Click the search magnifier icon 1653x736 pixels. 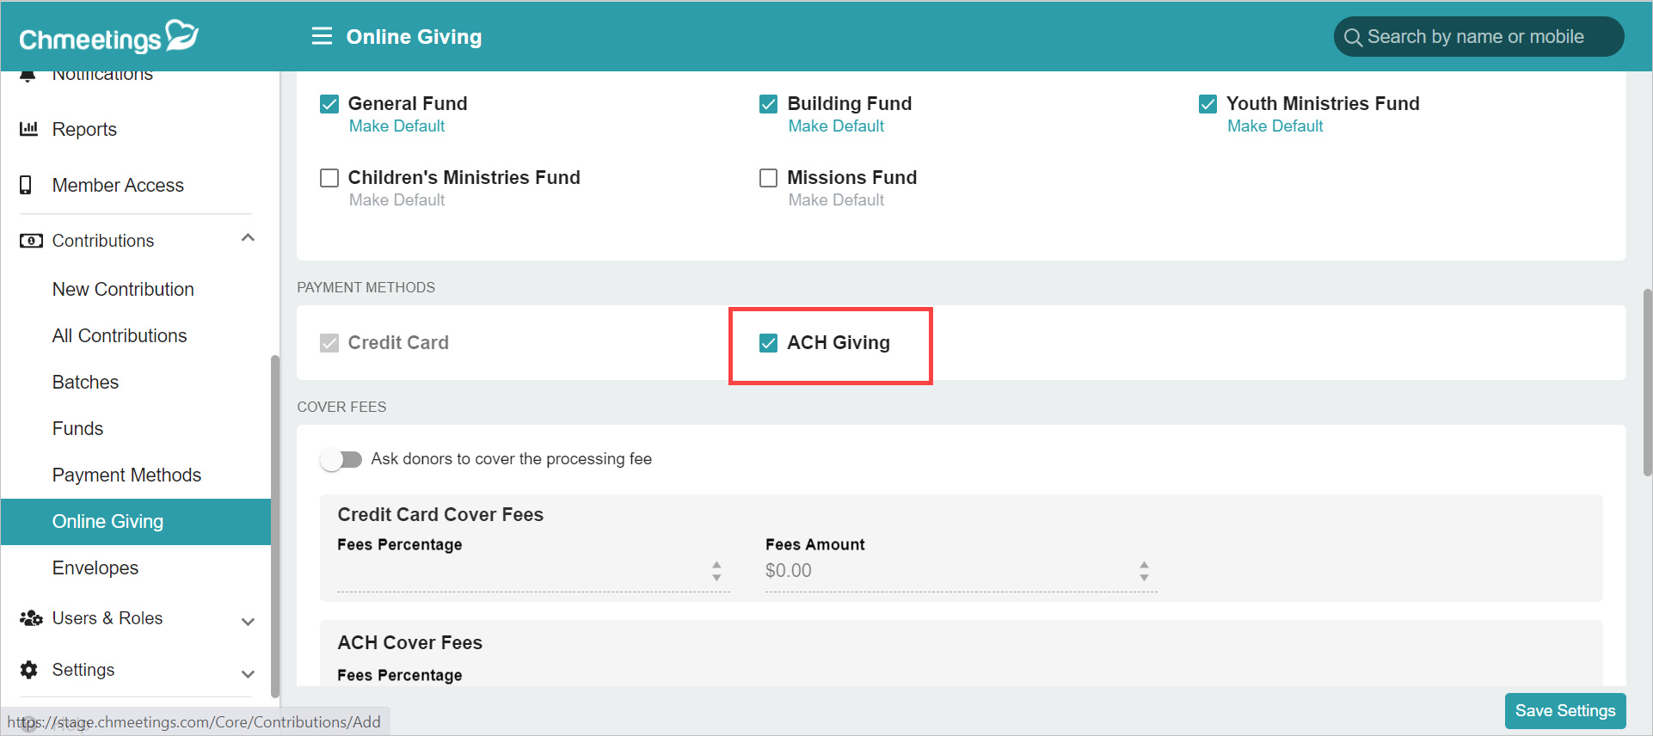[x=1353, y=38]
